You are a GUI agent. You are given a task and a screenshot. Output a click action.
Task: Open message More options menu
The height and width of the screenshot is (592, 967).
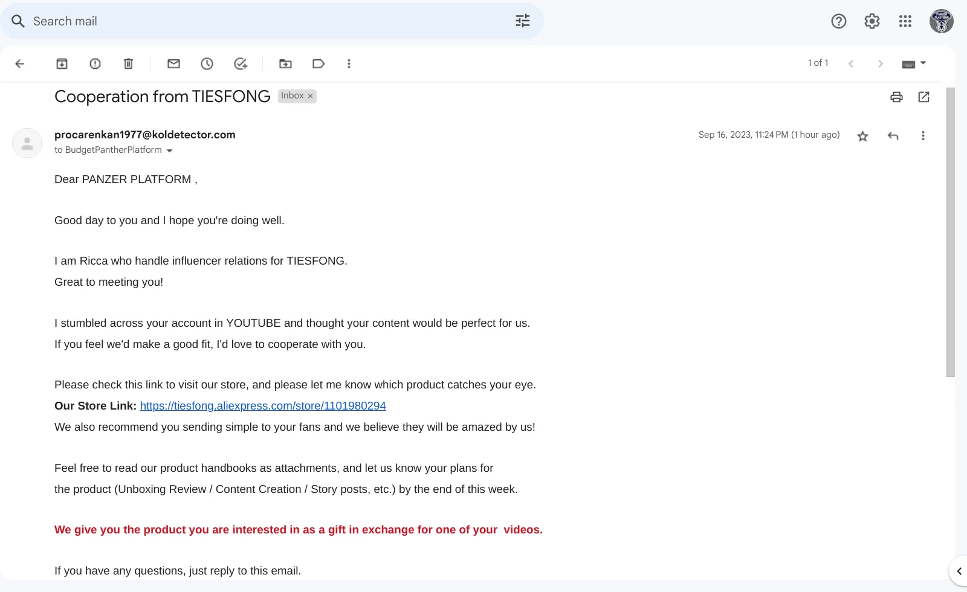point(923,136)
